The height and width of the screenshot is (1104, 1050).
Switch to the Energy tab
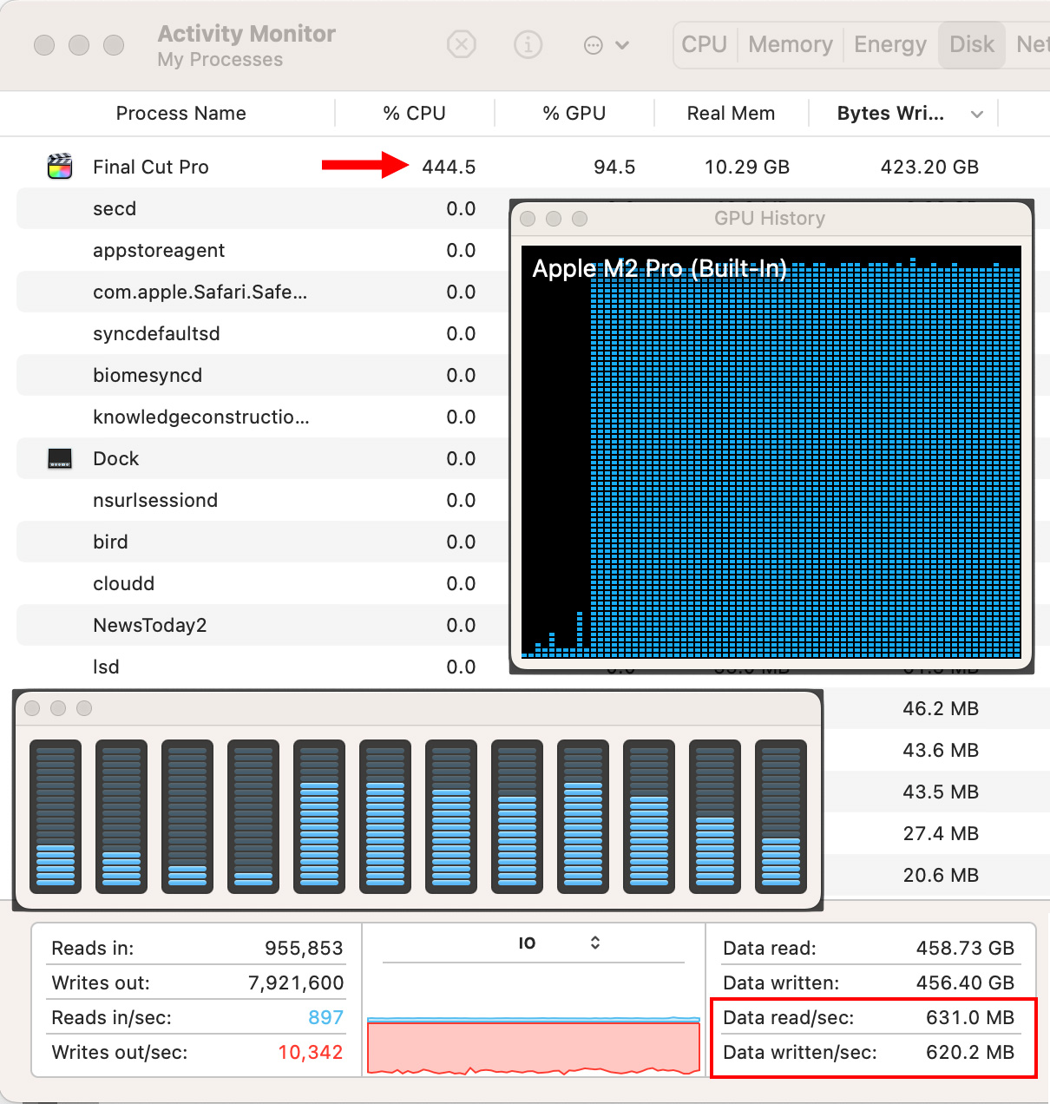pyautogui.click(x=890, y=44)
